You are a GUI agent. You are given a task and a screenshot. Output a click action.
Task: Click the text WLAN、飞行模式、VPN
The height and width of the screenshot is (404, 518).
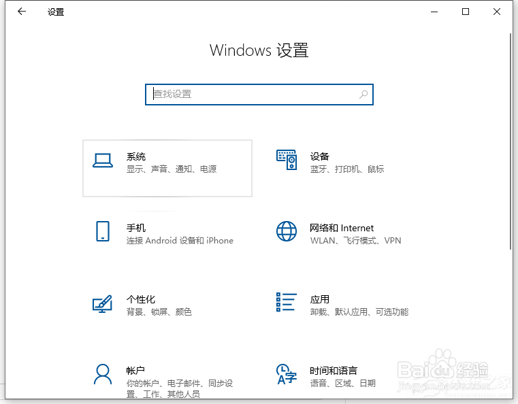(355, 240)
